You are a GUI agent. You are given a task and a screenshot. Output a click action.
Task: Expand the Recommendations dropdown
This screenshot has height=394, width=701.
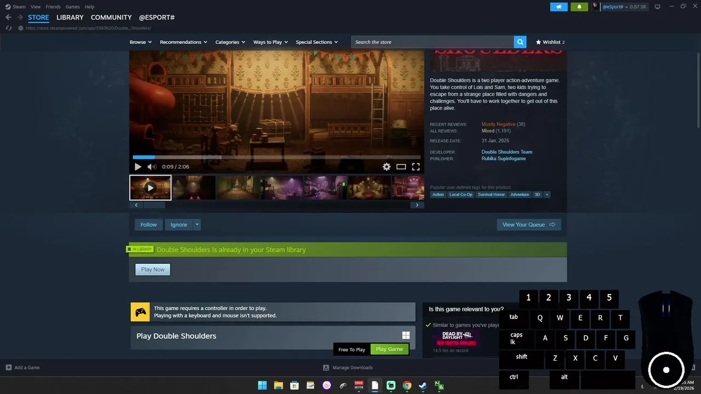tap(183, 42)
